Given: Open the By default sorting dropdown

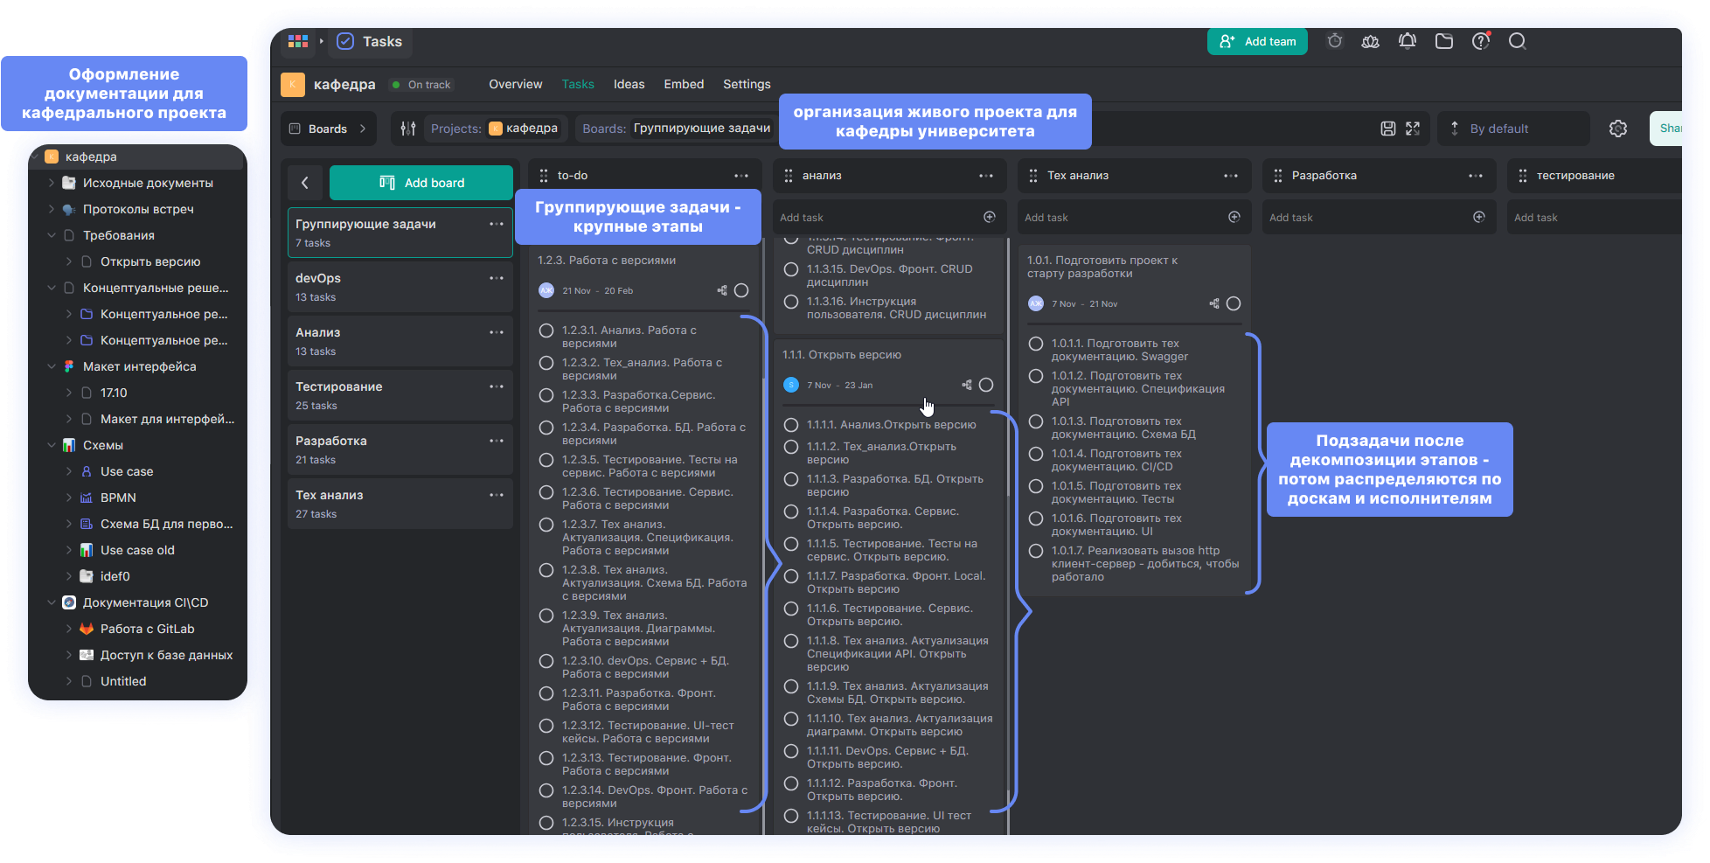Looking at the screenshot, I should [1498, 129].
